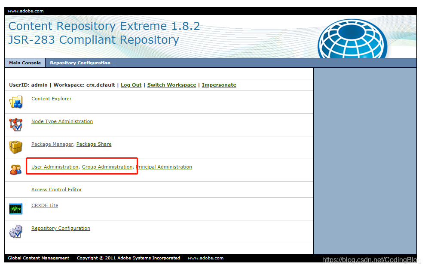
Task: Click the Global Content Management footer text
Action: [39, 258]
